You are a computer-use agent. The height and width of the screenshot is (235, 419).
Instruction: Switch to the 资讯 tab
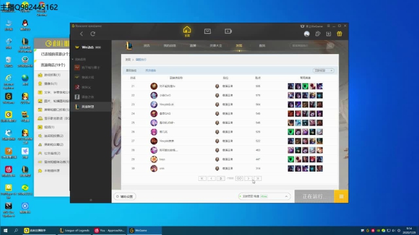[147, 46]
